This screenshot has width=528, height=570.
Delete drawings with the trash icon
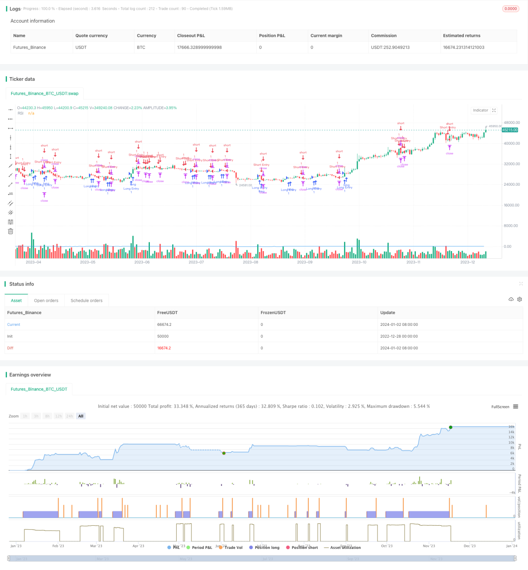point(11,231)
